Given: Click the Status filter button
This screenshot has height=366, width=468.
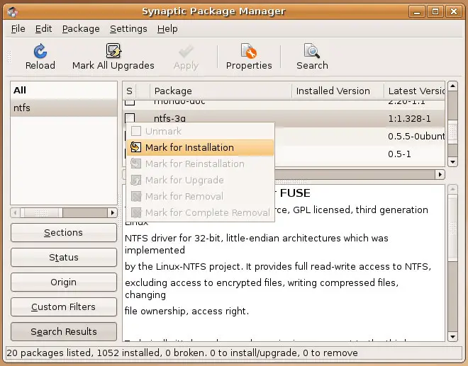Looking at the screenshot, I should pos(64,257).
